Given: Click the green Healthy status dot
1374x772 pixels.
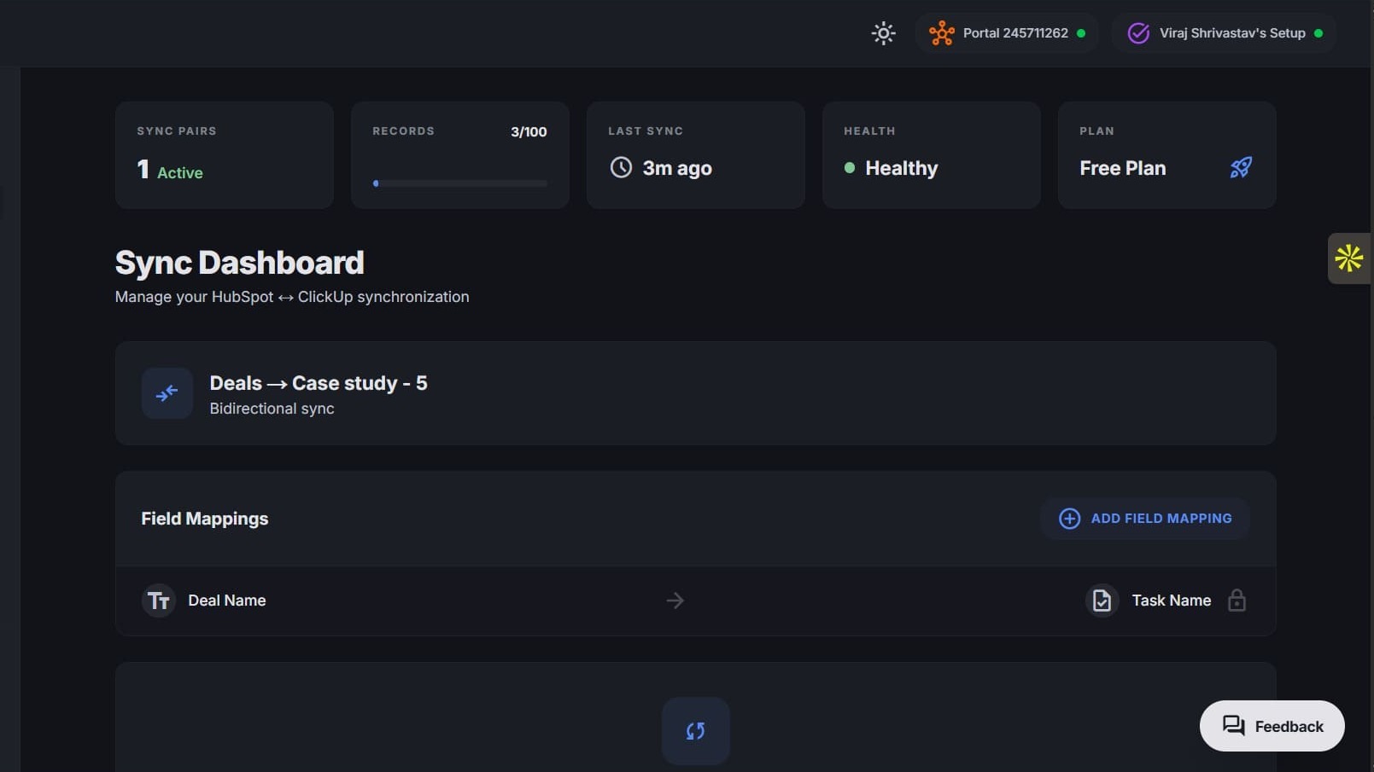Looking at the screenshot, I should [849, 168].
